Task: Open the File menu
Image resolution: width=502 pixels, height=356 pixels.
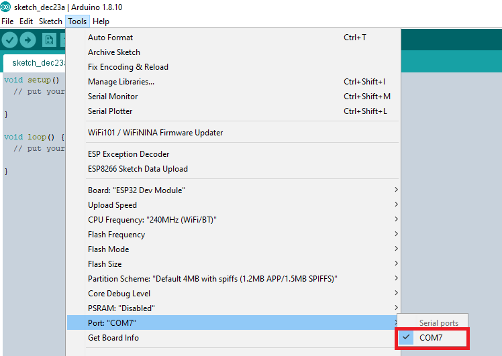Action: (7, 21)
